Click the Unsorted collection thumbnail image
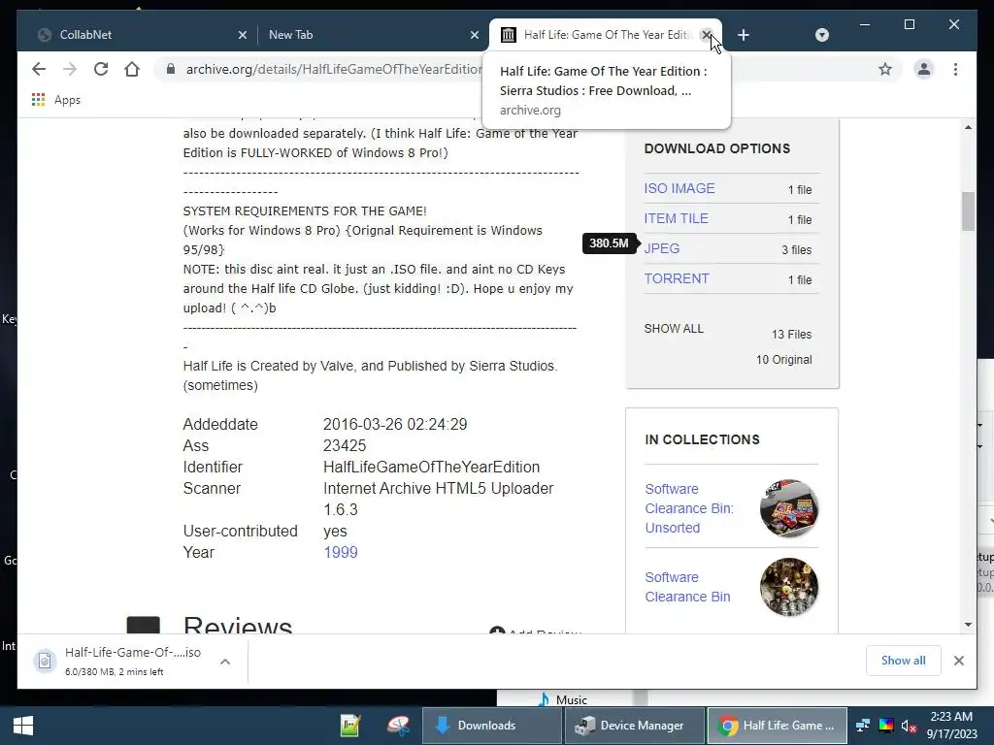 (788, 508)
